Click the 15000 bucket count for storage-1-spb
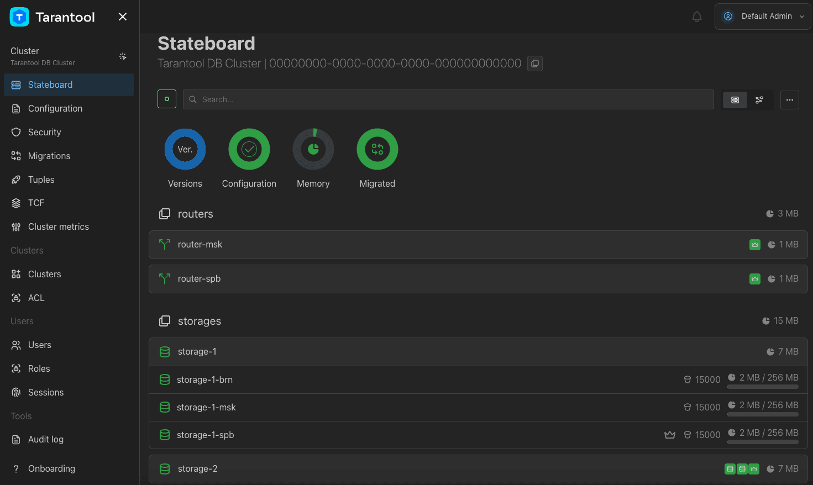 click(702, 435)
